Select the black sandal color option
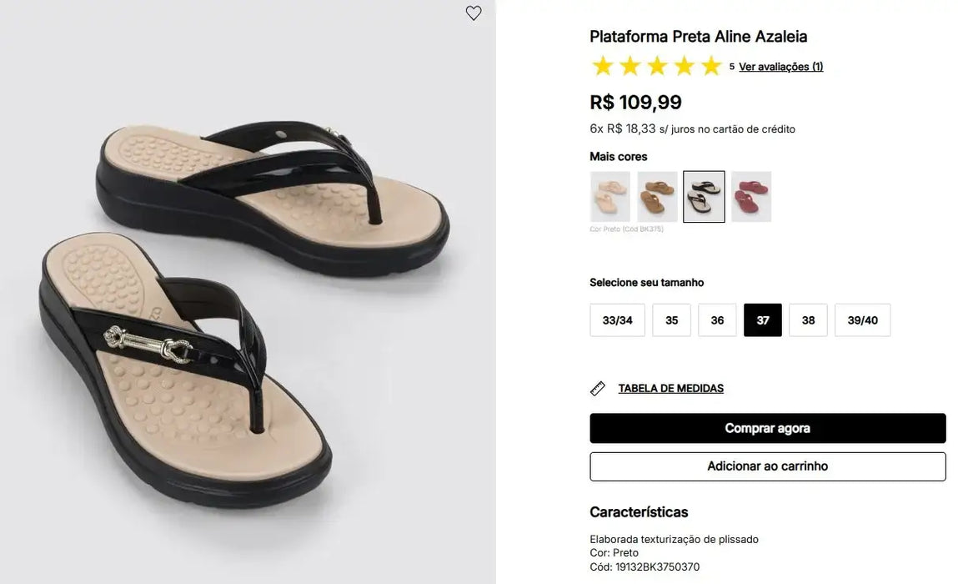 704,197
